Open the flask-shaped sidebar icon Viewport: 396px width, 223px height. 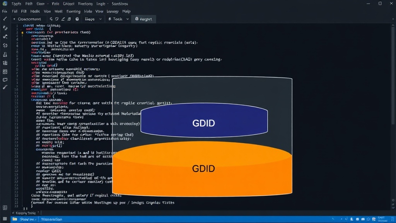pos(5,54)
